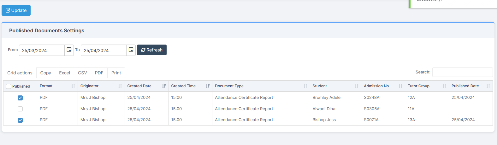Image resolution: width=497 pixels, height=145 pixels.
Task: Click tutor group 12A
Action: coord(411,98)
